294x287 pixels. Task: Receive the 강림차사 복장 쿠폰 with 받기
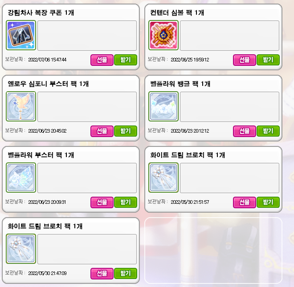(x=126, y=60)
